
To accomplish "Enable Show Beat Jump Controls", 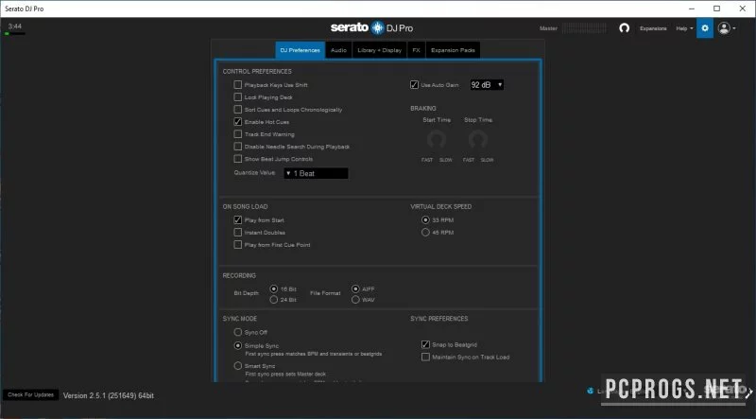I will [x=238, y=159].
